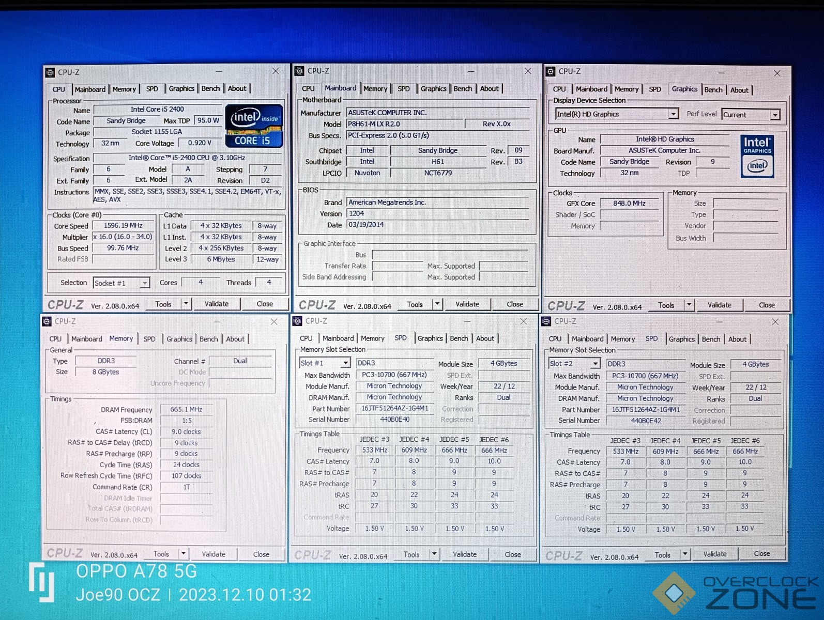Image resolution: width=824 pixels, height=620 pixels.
Task: Expand the Tools arrow in the Graphics tab window
Action: pos(689,305)
